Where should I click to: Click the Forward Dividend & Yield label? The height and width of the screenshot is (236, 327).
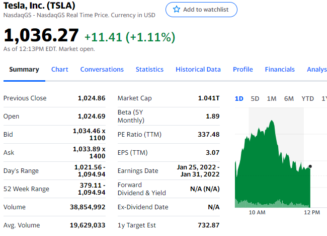click(141, 189)
